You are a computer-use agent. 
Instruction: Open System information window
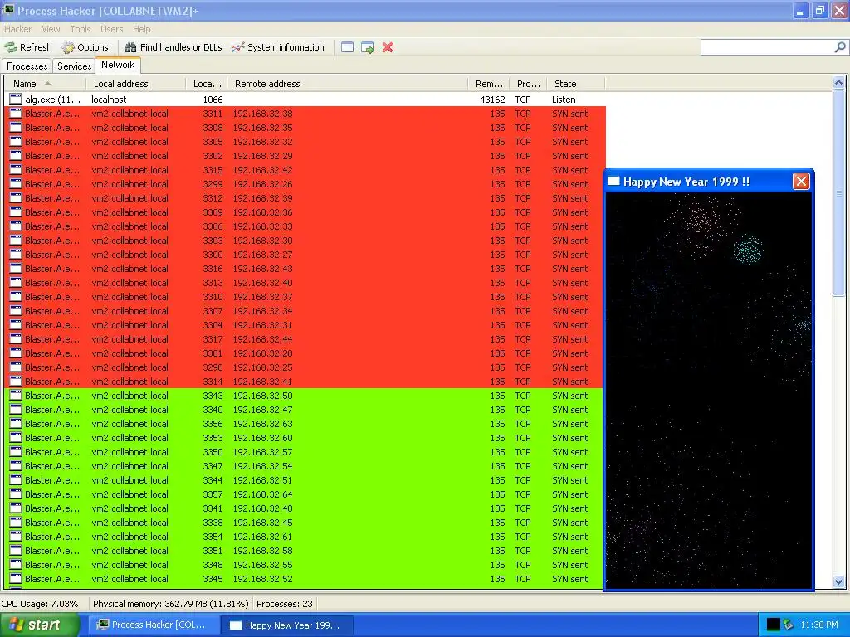click(x=277, y=47)
